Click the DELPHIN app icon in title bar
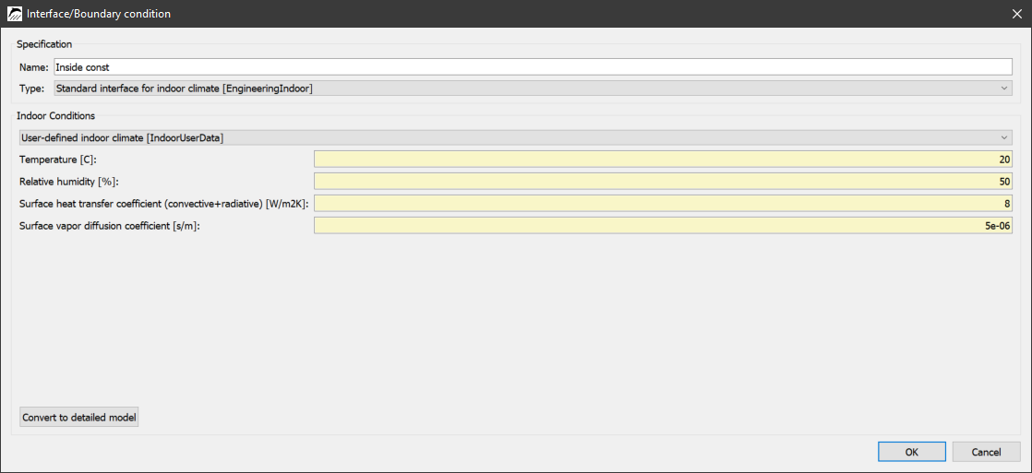Image resolution: width=1032 pixels, height=473 pixels. pyautogui.click(x=14, y=14)
